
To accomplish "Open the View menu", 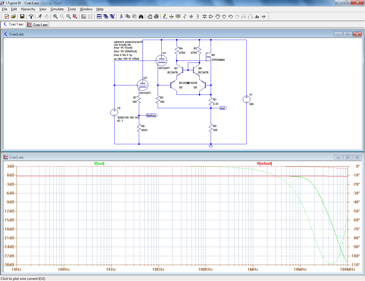I will (x=43, y=9).
